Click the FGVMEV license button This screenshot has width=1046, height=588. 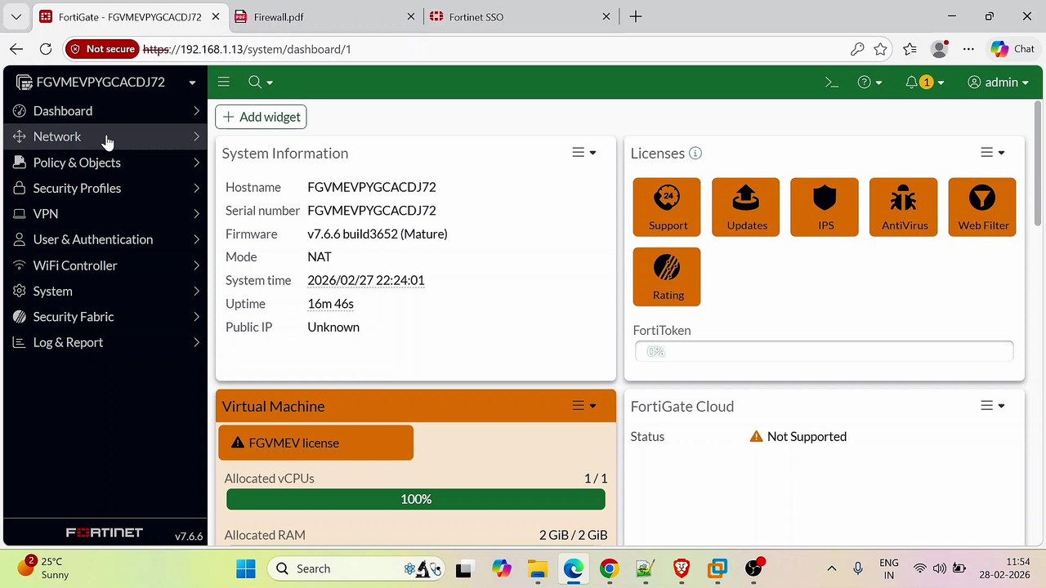pyautogui.click(x=315, y=443)
